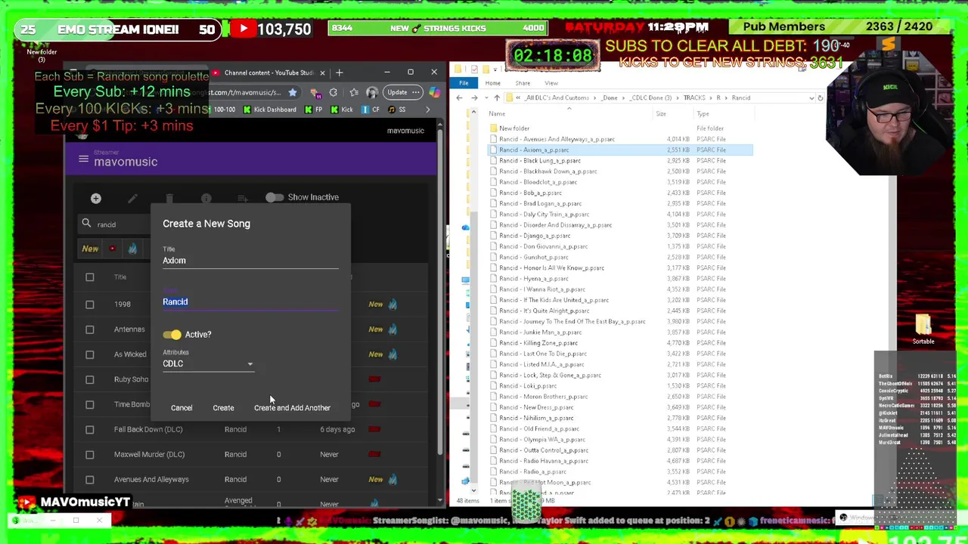Click the red flag in Fall Back Down row
This screenshot has height=544, width=968.
tap(374, 429)
